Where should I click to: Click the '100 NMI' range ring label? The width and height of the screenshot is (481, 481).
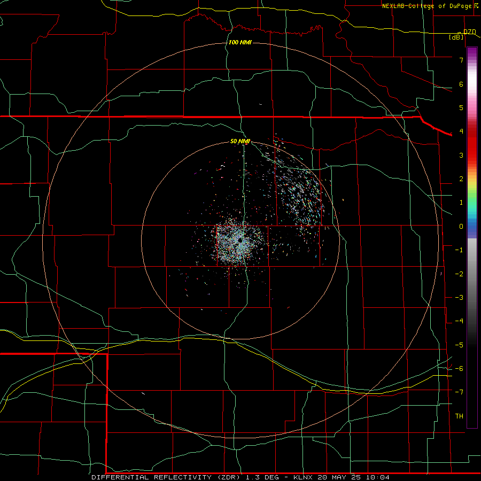(x=240, y=42)
